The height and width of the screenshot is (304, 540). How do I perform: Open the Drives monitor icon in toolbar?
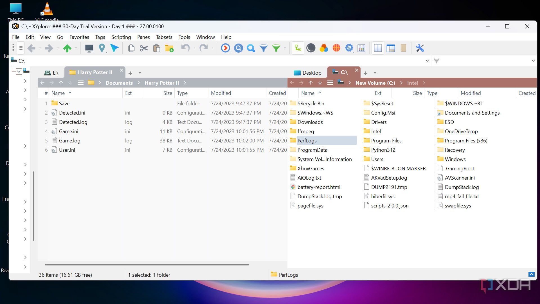coord(89,48)
